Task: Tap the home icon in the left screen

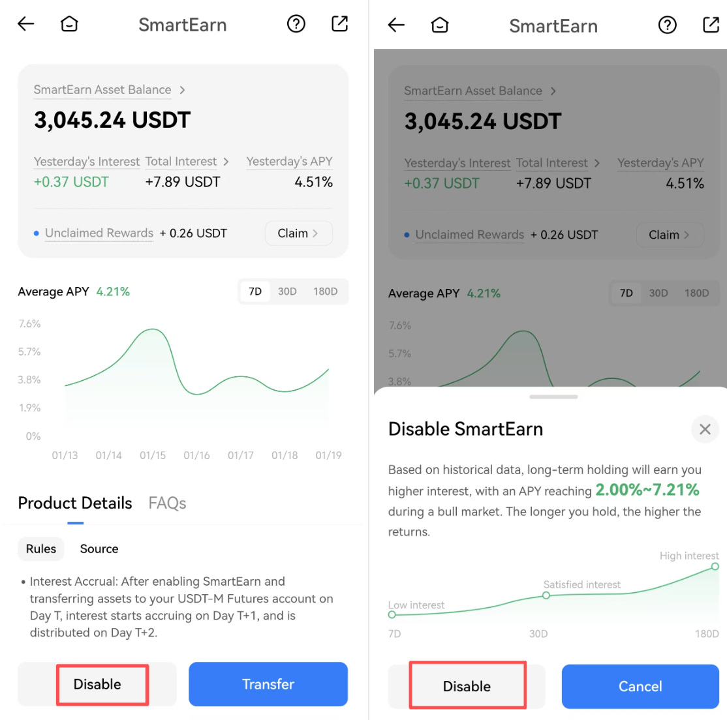Action: click(x=69, y=25)
